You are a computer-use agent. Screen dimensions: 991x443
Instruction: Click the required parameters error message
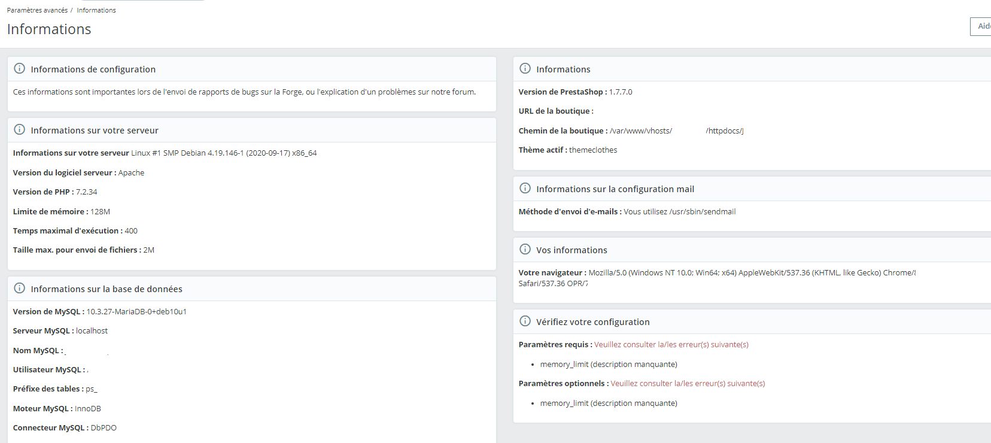(671, 345)
